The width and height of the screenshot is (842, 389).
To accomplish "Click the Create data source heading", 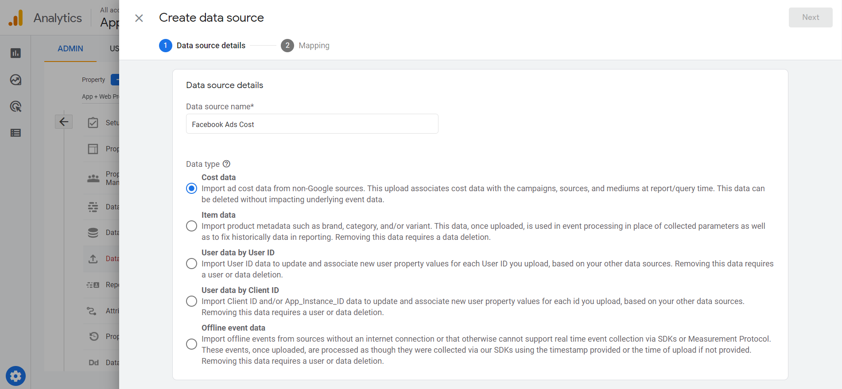I will [211, 18].
